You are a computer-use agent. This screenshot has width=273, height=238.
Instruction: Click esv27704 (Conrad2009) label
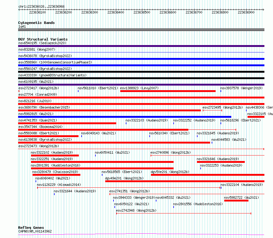coord(38,94)
